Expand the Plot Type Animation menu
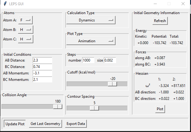191x132 pixels. coord(90,41)
